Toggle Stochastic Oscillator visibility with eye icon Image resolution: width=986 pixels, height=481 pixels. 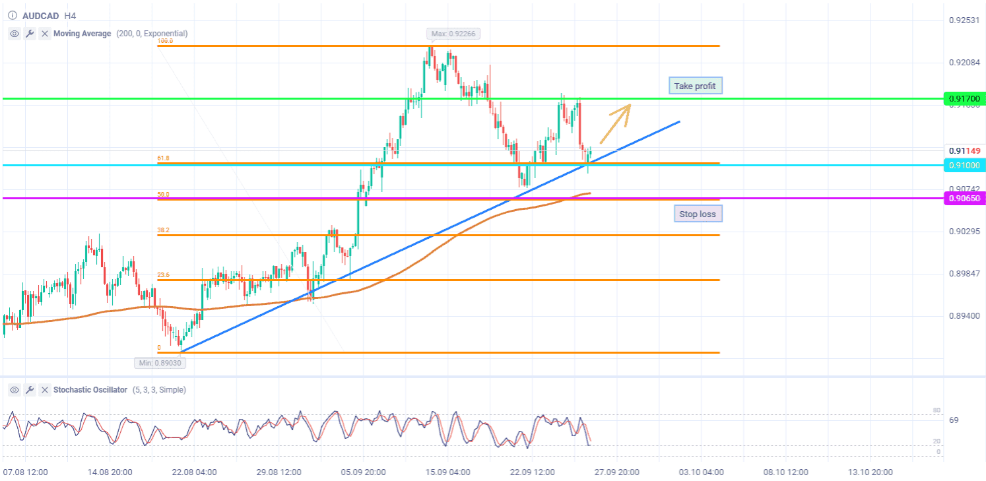(14, 390)
